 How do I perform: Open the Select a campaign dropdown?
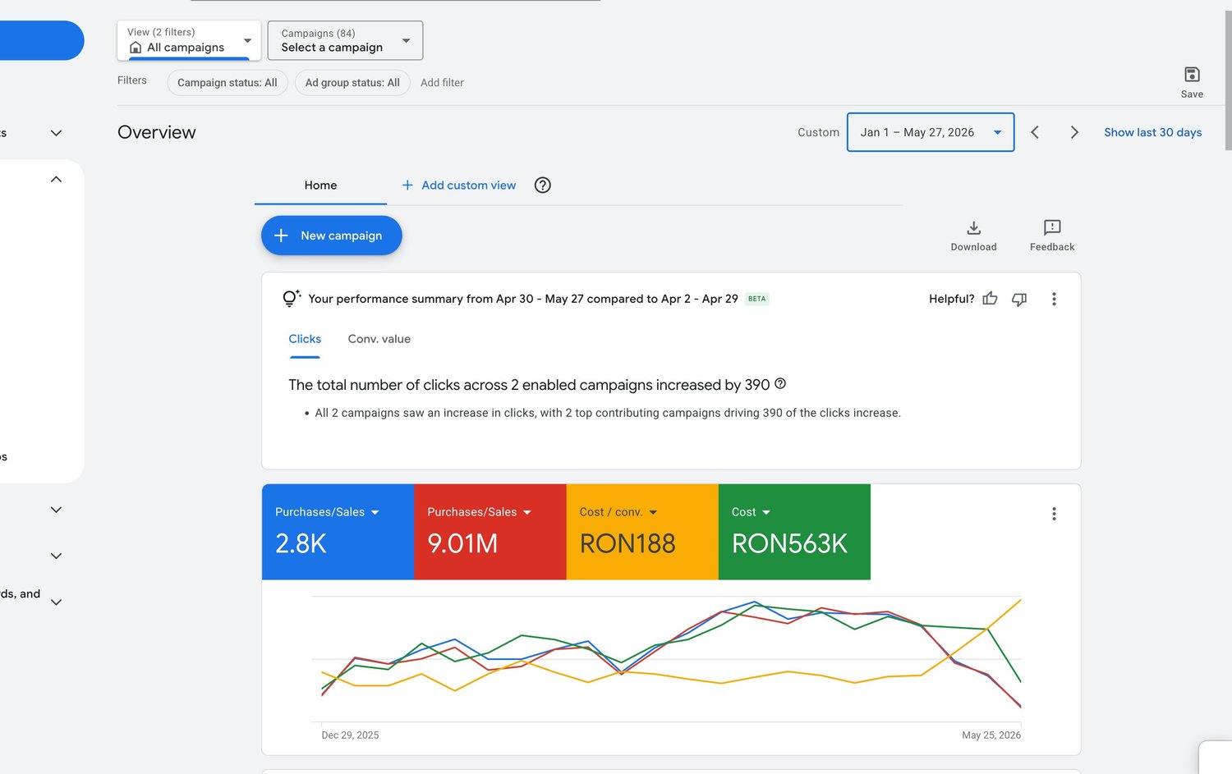(x=345, y=40)
